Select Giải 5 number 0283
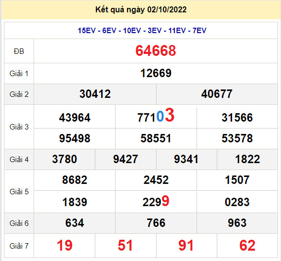 tap(237, 202)
